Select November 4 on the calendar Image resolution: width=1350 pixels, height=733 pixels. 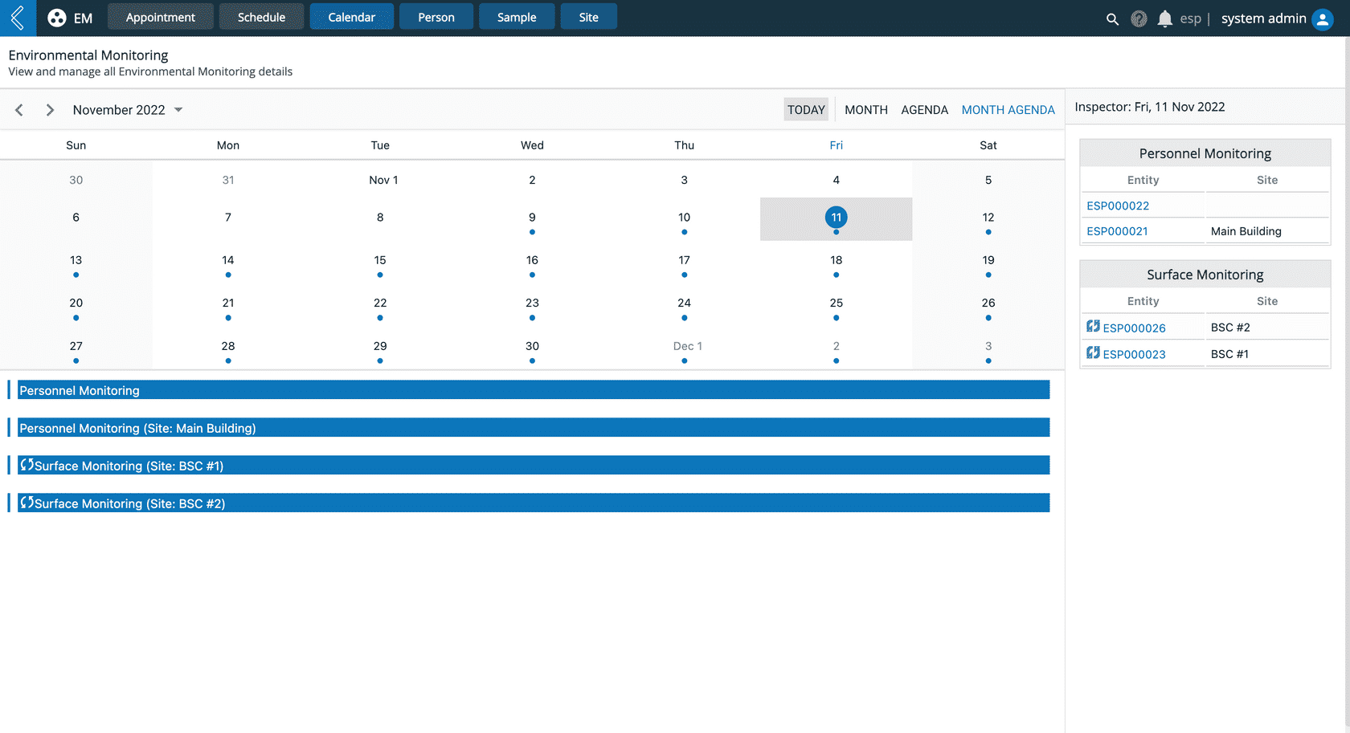836,180
